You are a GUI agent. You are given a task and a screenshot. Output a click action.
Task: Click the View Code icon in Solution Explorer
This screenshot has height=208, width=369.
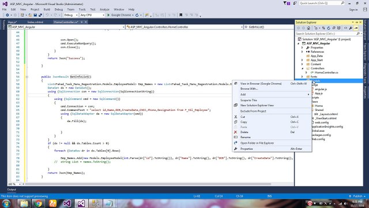345,28
